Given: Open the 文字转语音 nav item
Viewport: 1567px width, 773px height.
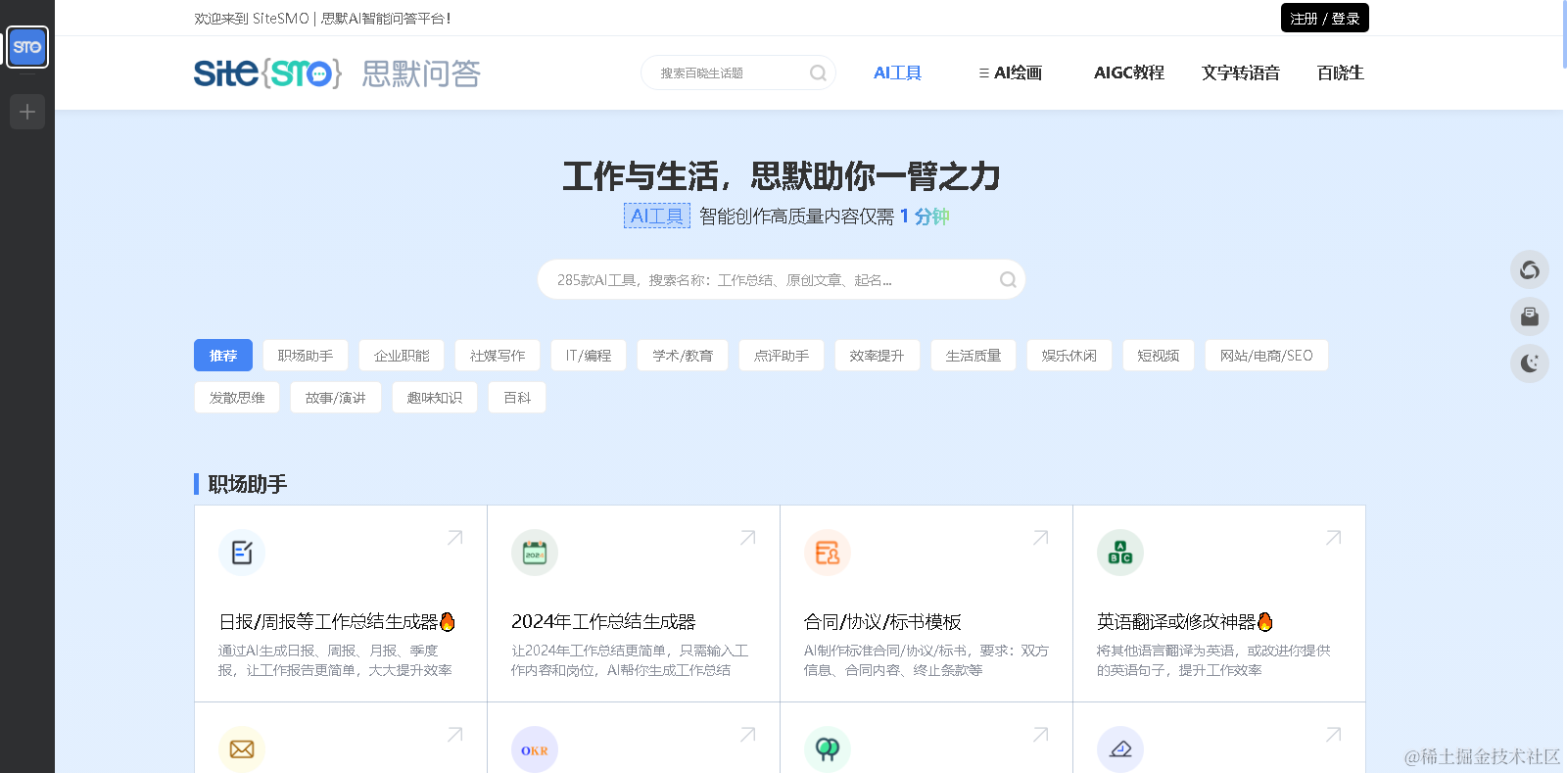Looking at the screenshot, I should [x=1241, y=72].
